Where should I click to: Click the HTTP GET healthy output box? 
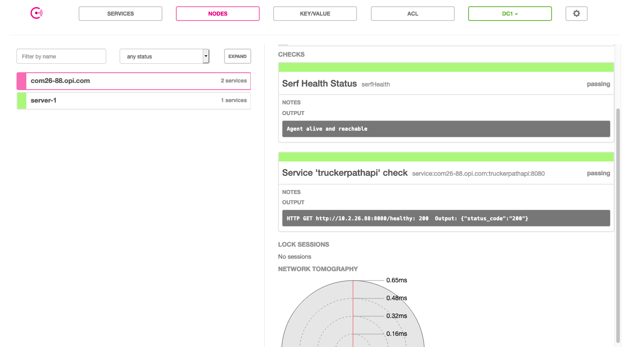(446, 218)
